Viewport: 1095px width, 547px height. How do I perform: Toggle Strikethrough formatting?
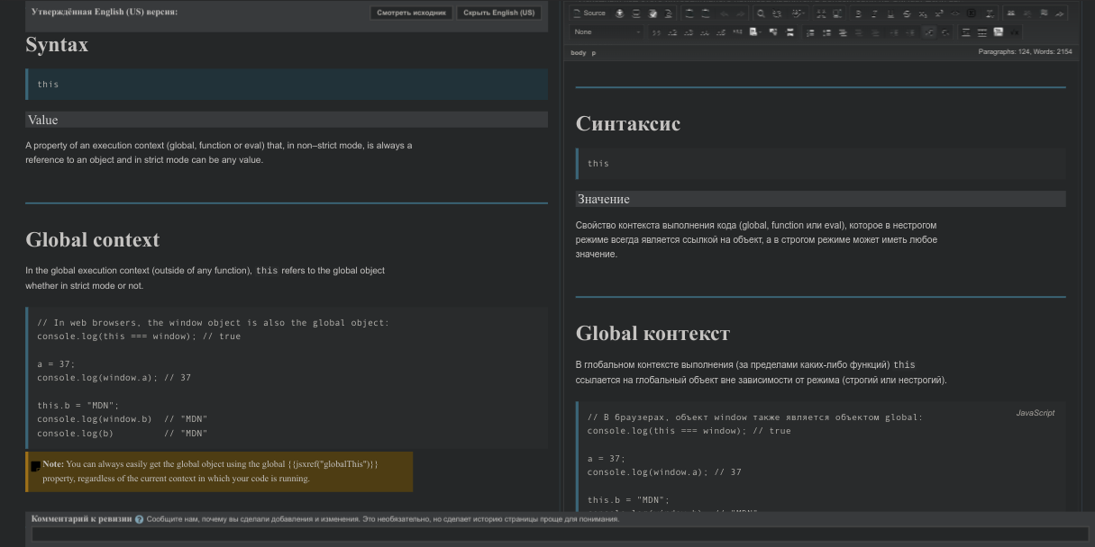point(907,13)
